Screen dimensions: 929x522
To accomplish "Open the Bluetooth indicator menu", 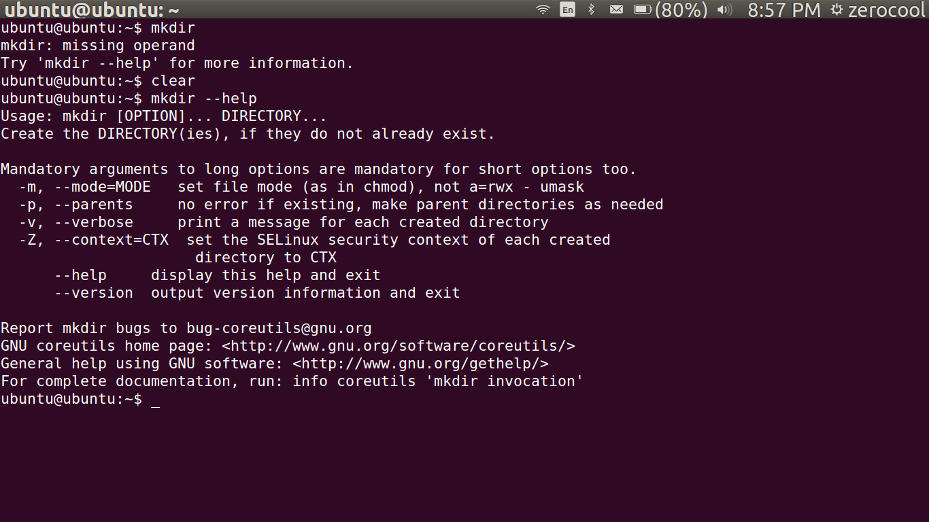I will 592,10.
